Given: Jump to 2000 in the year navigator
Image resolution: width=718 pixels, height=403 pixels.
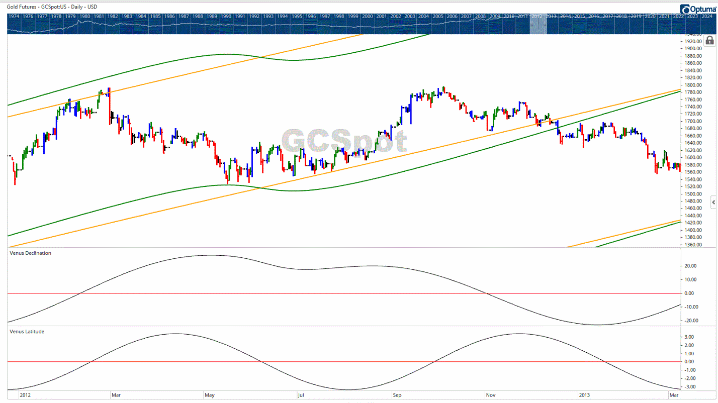Looking at the screenshot, I should point(368,17).
